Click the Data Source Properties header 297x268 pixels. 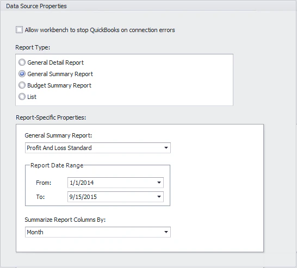coord(36,6)
